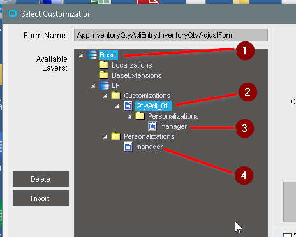Viewport: 296px width, 237px height.
Task: Collapse the QtyQdj_01 customization node
Action: [x=117, y=106]
